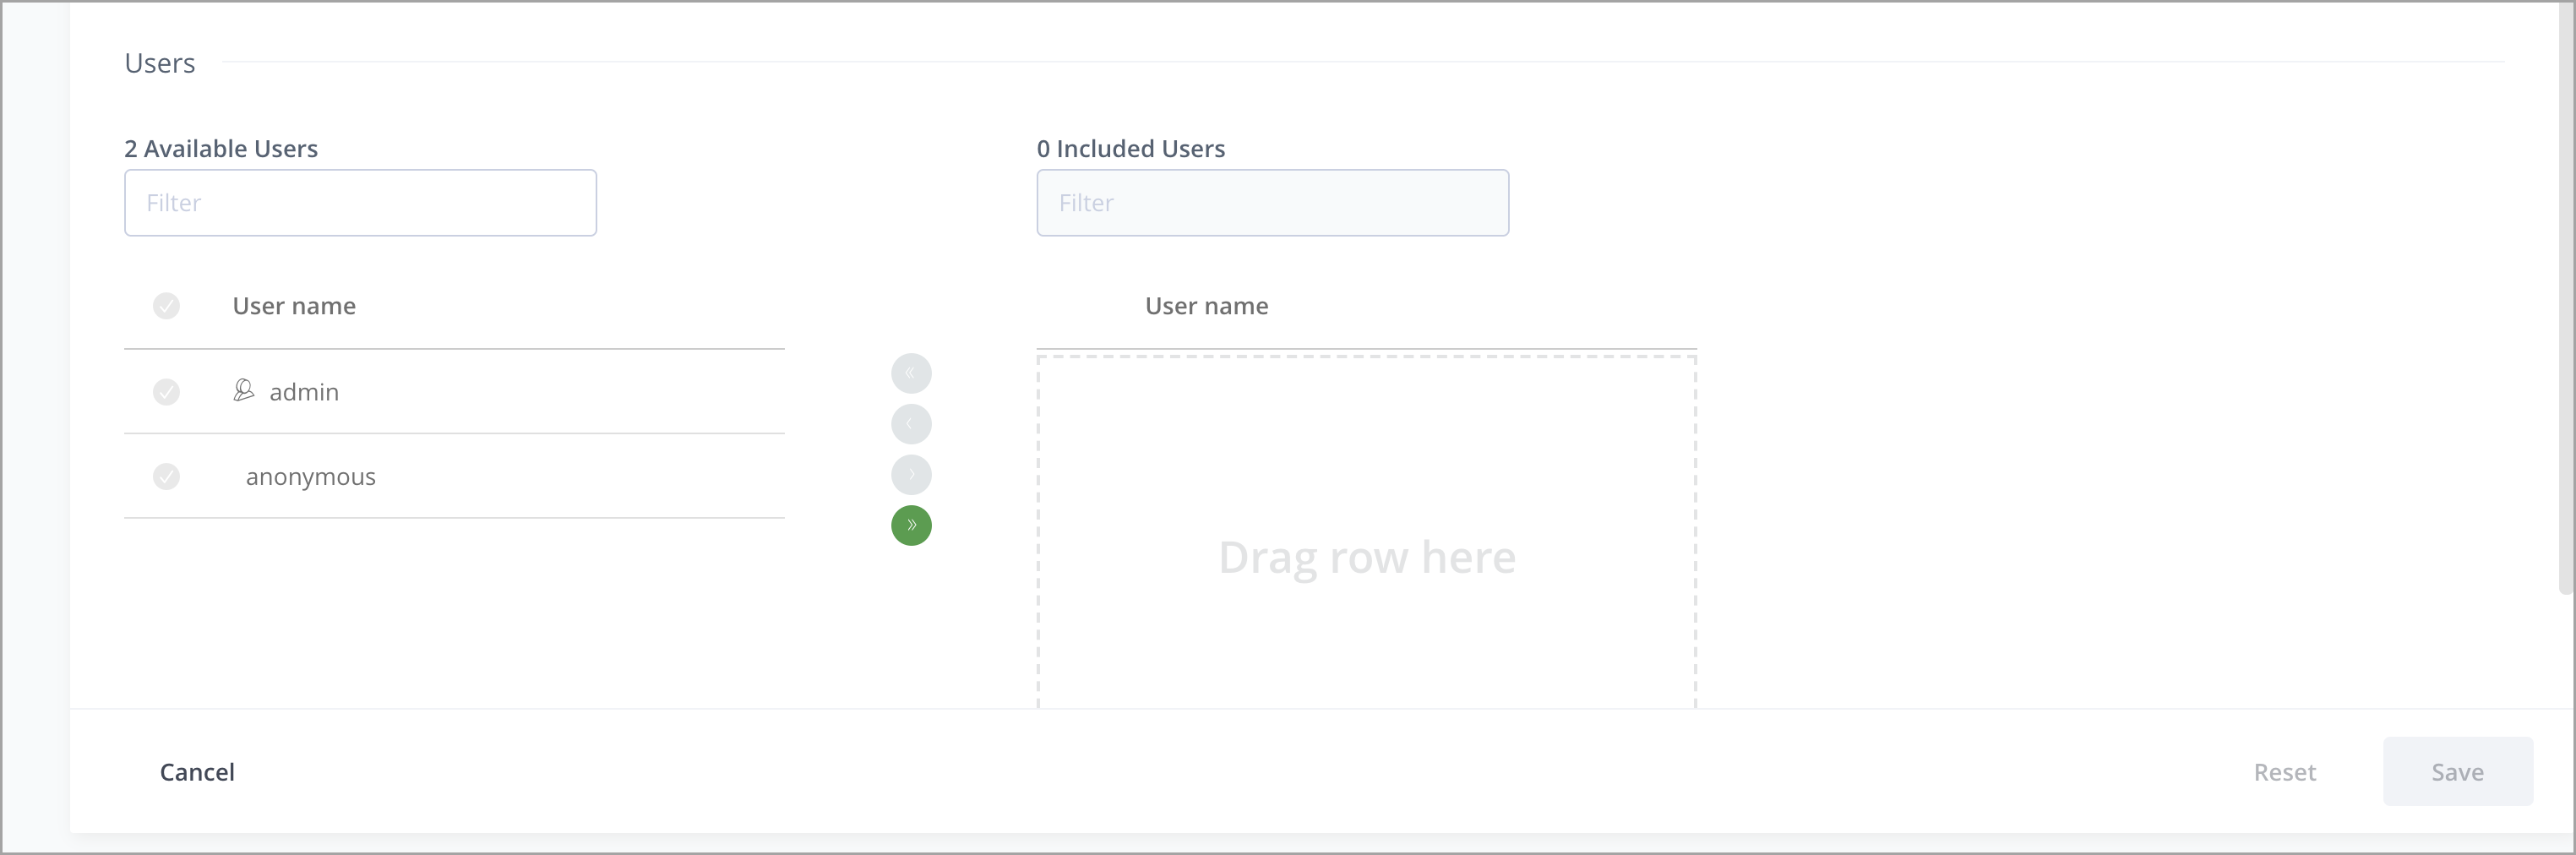Screen dimensions: 2576x855
Task: Select the anonymous row
Action: (x=450, y=477)
